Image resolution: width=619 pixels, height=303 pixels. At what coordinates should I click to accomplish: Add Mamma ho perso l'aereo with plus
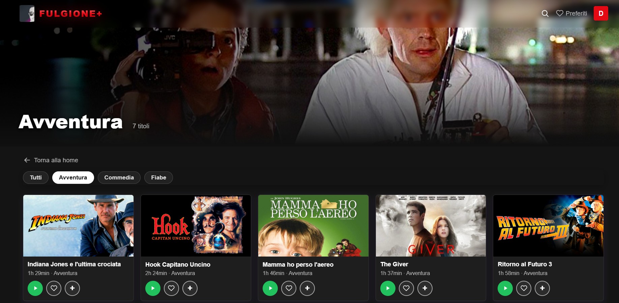pos(307,288)
